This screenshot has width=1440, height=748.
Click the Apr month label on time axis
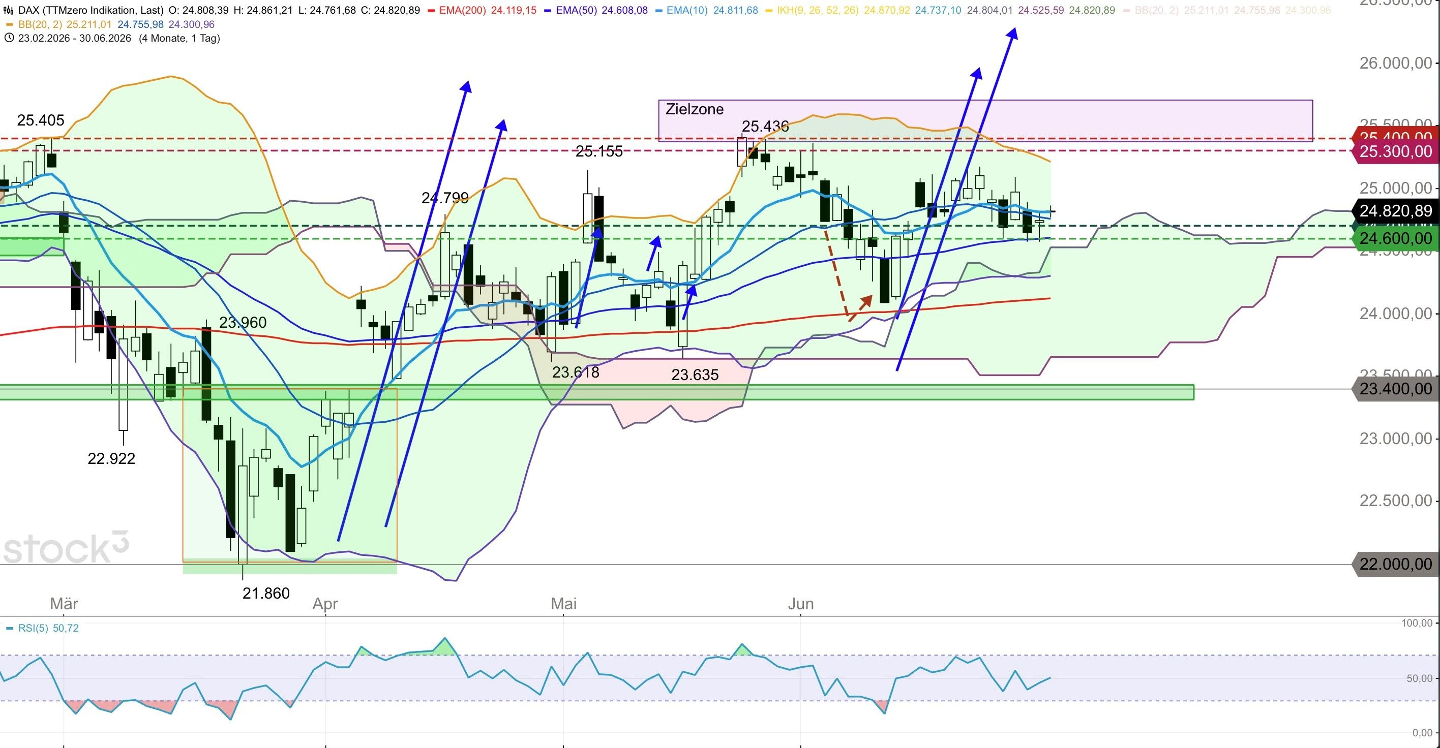click(325, 604)
